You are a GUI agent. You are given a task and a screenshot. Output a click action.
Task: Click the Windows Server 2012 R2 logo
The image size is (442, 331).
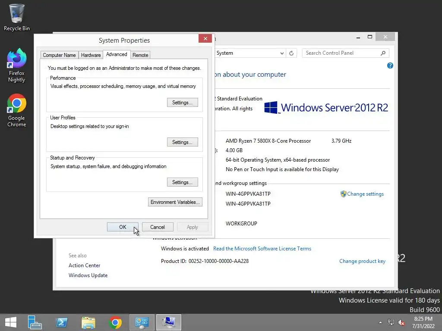tap(326, 107)
